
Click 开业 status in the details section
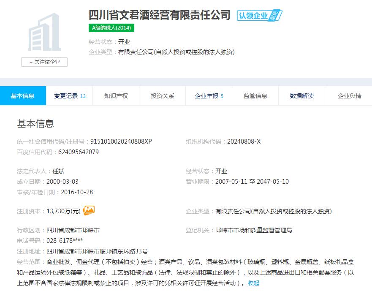click(x=221, y=171)
